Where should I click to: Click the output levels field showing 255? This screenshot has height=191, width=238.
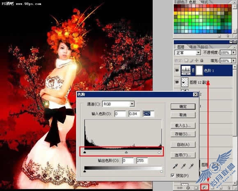pos(142,161)
